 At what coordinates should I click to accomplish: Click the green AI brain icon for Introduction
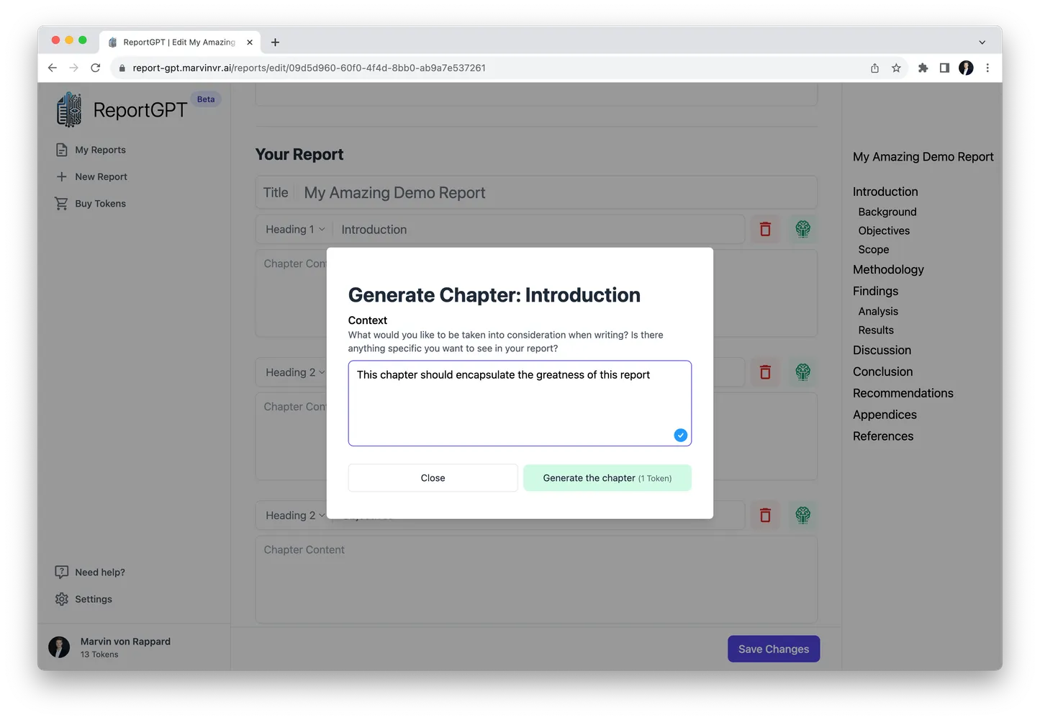tap(802, 229)
